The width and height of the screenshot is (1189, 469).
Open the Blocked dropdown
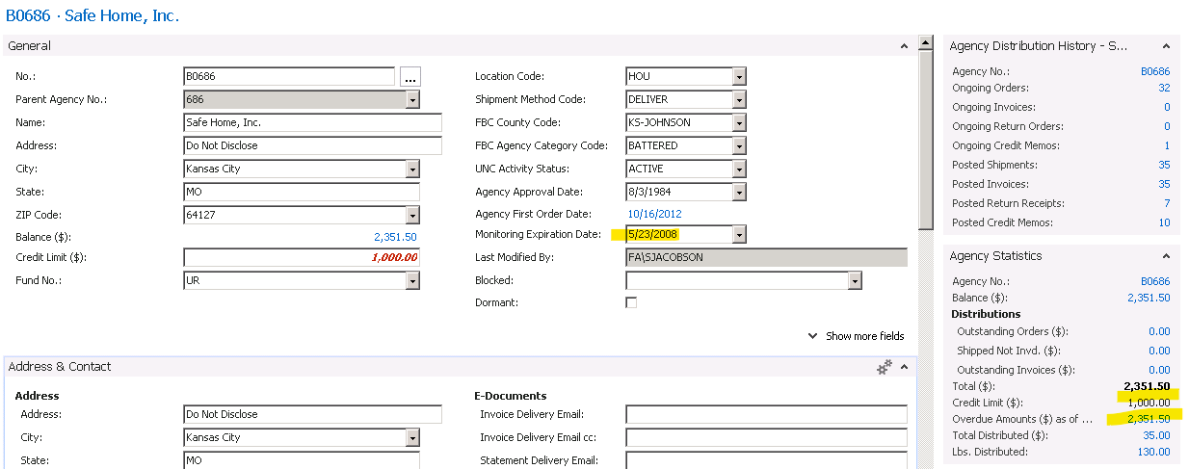coord(854,281)
